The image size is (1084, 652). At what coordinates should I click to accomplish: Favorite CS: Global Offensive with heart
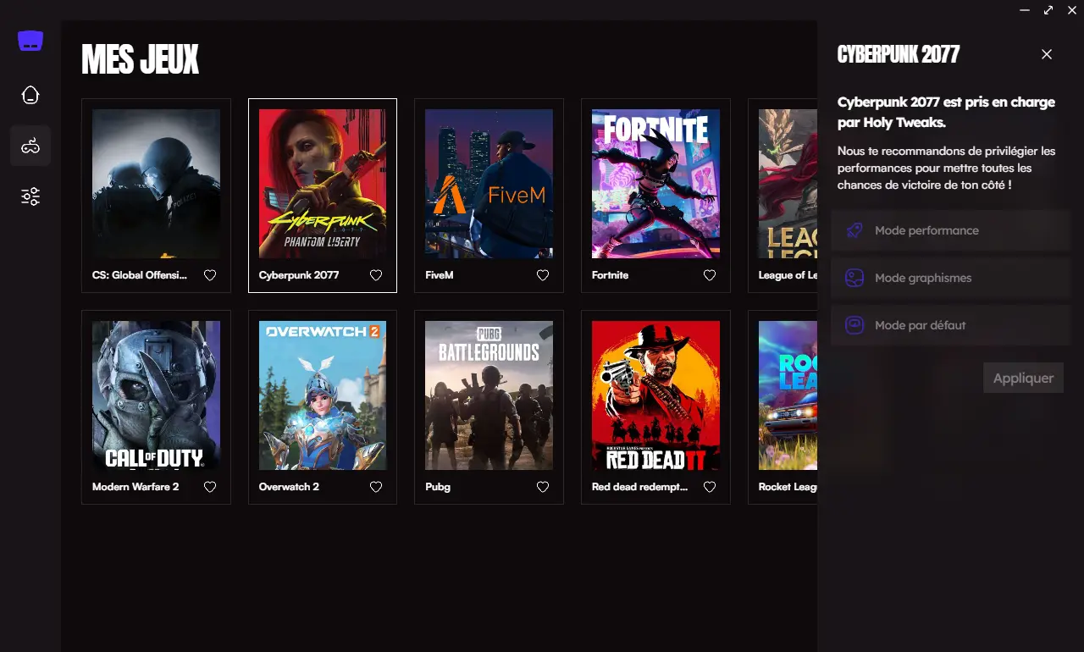click(210, 275)
